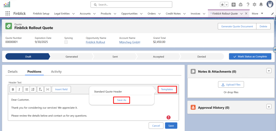Open the App Launcher grid icon
276x131 pixels.
tap(8, 14)
